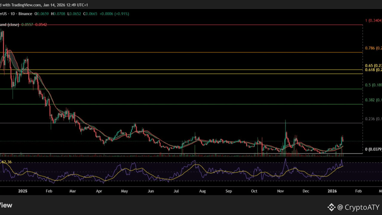
Task: Click the @CryptoATY watermark handle
Action: [x=358, y=207]
